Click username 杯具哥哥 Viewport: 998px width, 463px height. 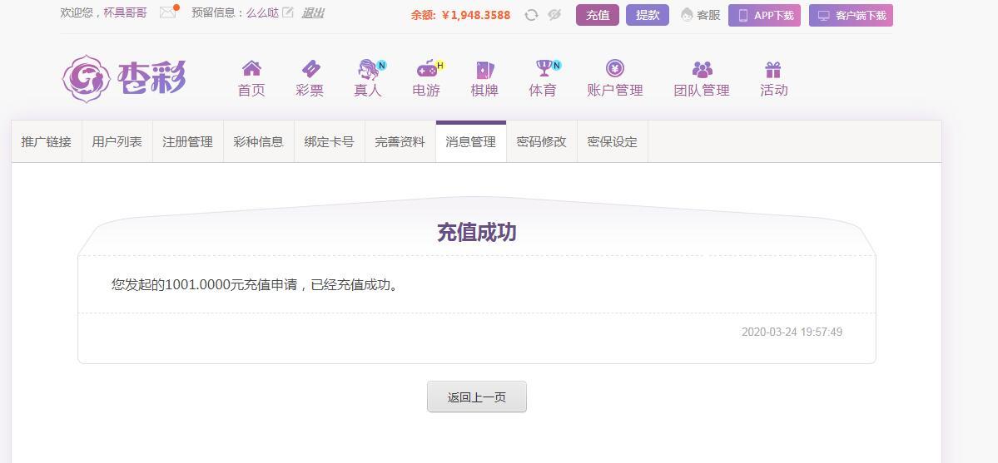[x=126, y=12]
